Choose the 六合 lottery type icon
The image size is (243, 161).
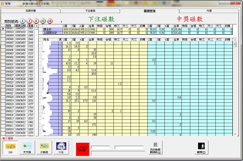coord(61,147)
